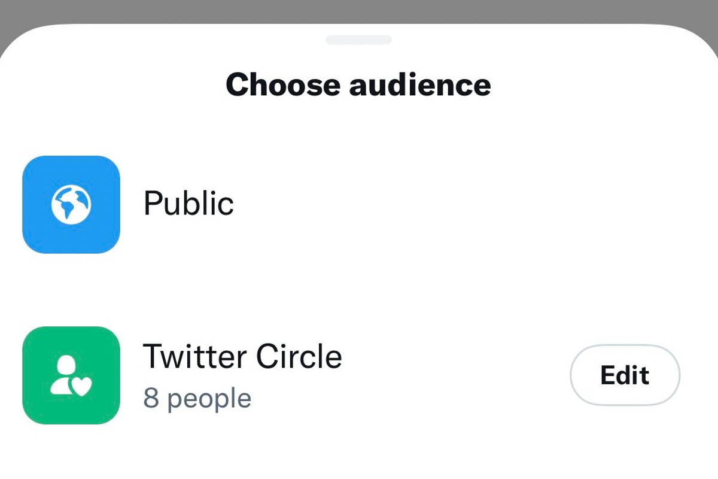Select the Public audience option
Screen dimensions: 718x479
coord(359,204)
